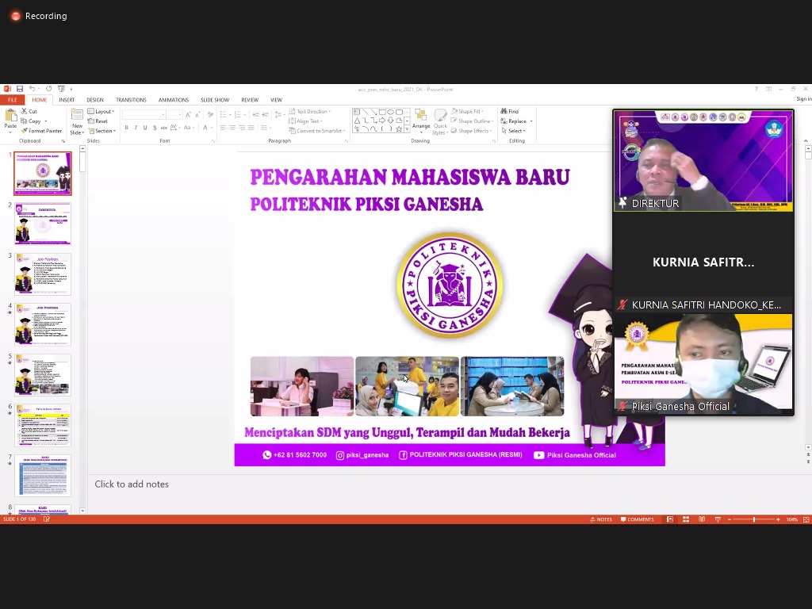Switch to the TRANSITIONS tab
This screenshot has height=609, width=812.
coord(131,100)
